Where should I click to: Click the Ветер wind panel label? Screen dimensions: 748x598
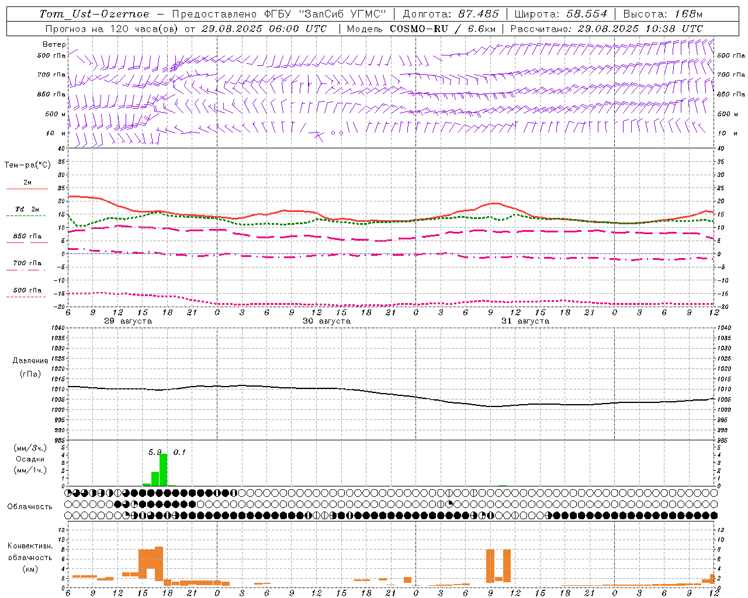click(54, 44)
